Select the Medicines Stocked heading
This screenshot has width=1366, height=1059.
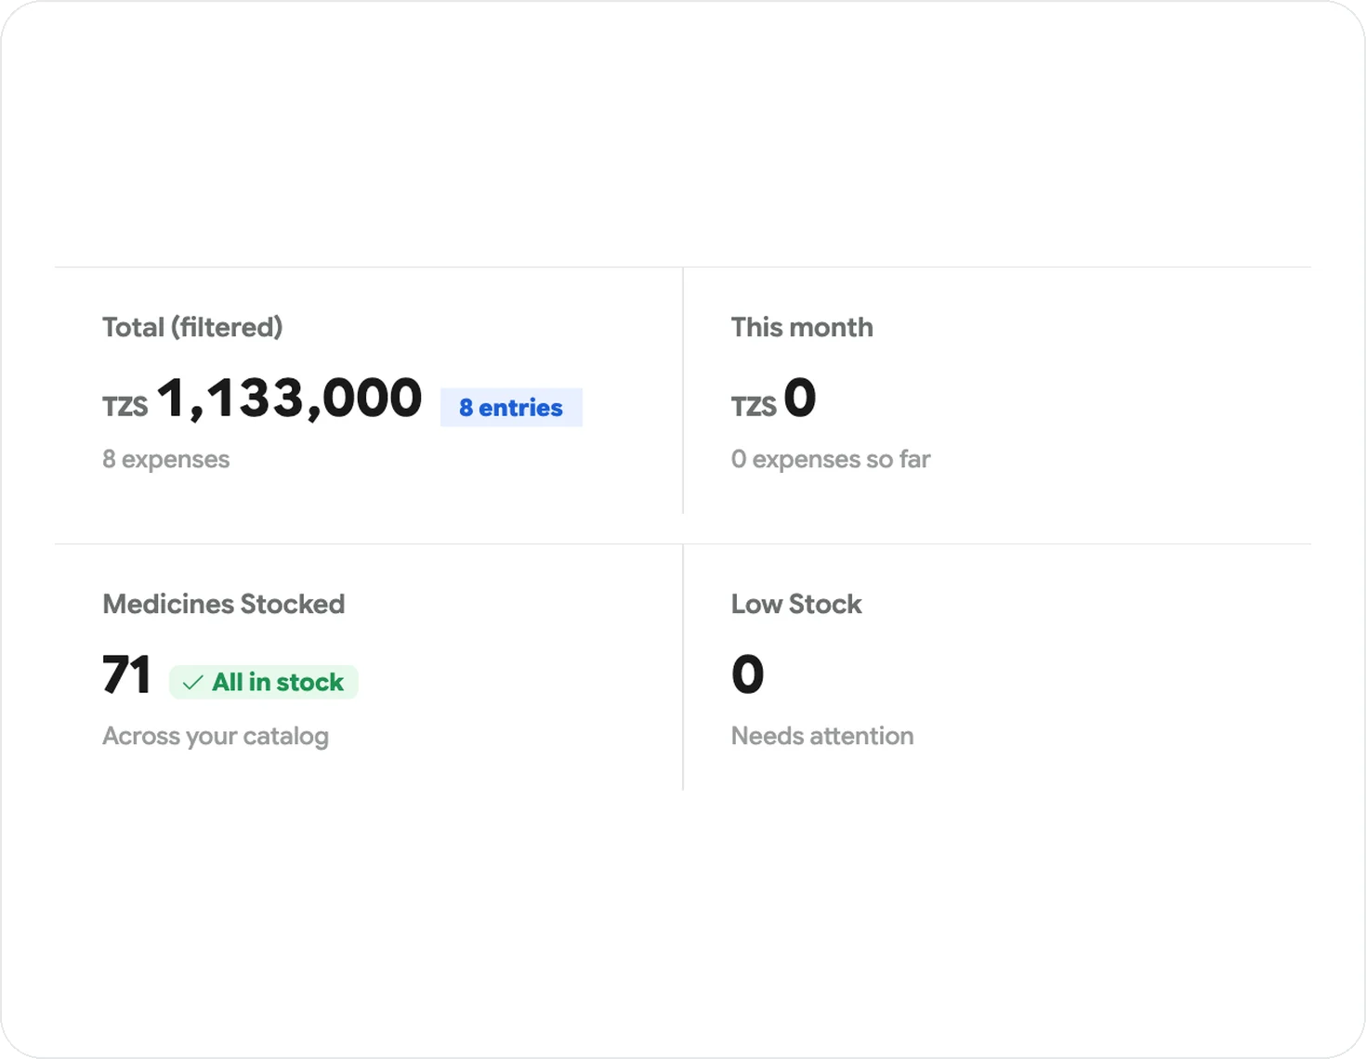pyautogui.click(x=224, y=604)
